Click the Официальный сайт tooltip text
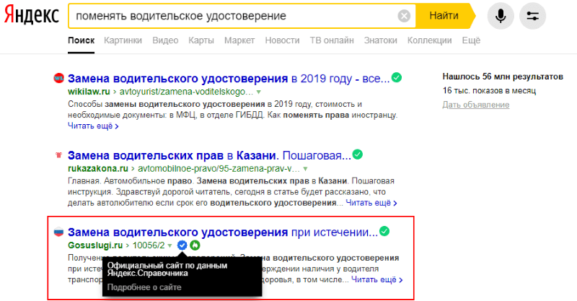577x301 pixels. click(167, 269)
